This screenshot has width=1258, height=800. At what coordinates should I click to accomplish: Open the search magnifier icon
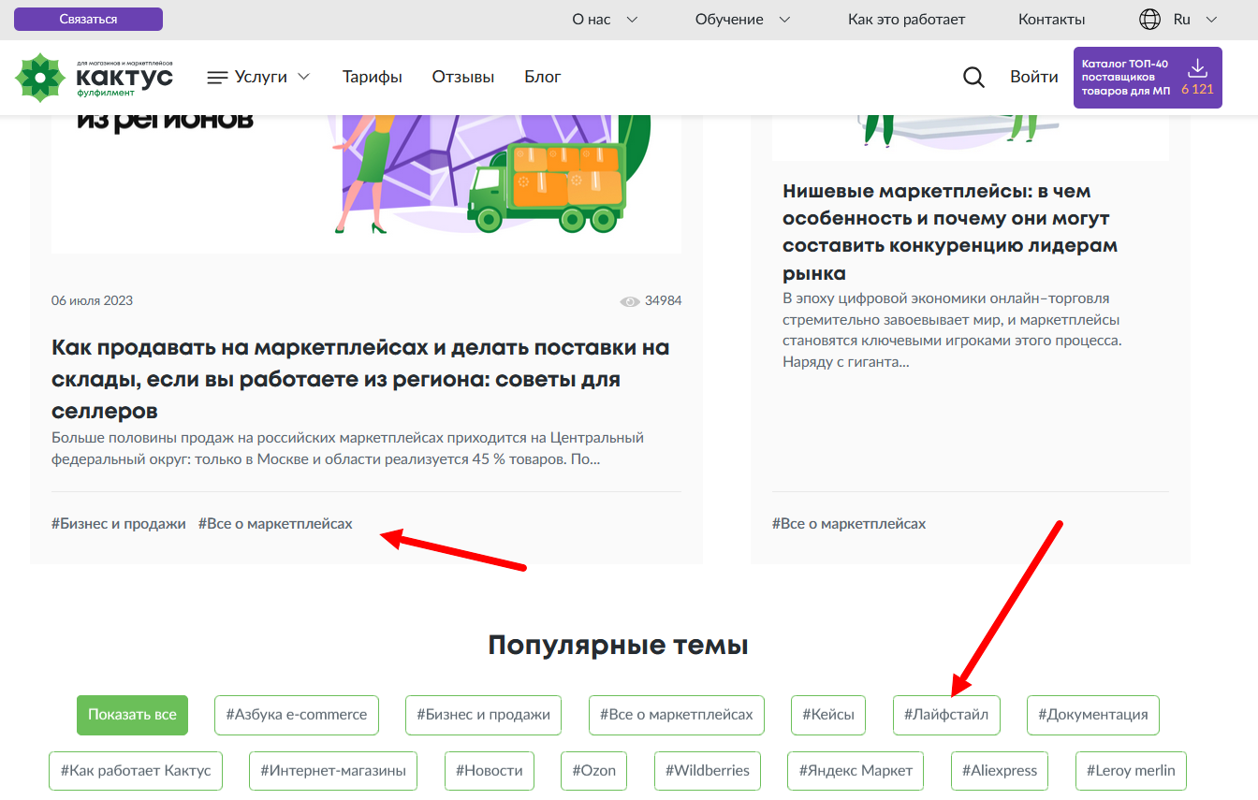pyautogui.click(x=973, y=78)
